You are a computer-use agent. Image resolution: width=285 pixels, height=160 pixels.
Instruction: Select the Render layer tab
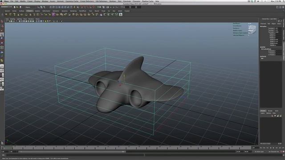click(270, 111)
